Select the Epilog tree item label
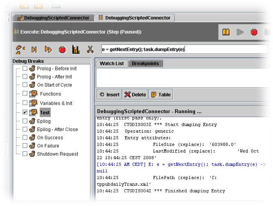Viewport: 273px width, 206px height. (44, 121)
